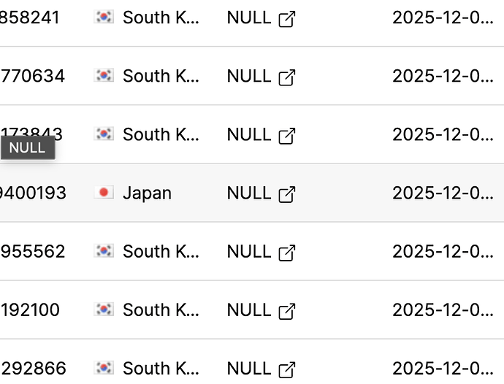The width and height of the screenshot is (504, 384).
Task: Open external link icon in row ending 955562
Action: [288, 253]
